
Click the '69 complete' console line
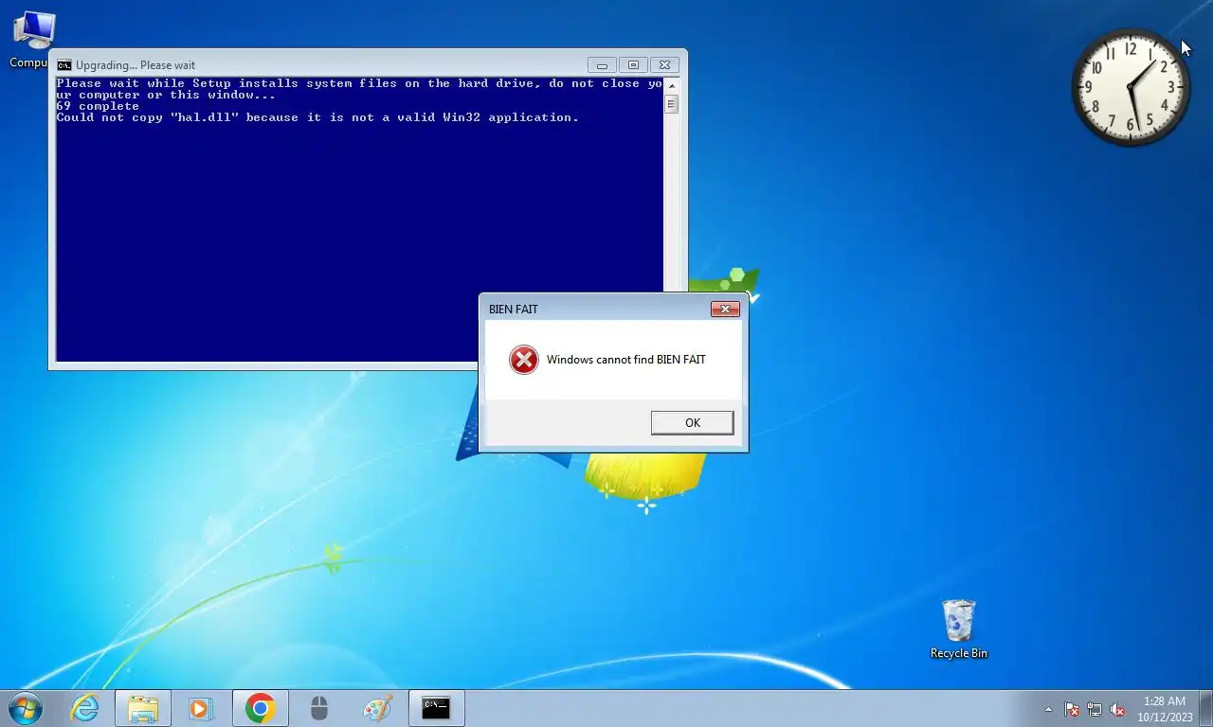(98, 106)
